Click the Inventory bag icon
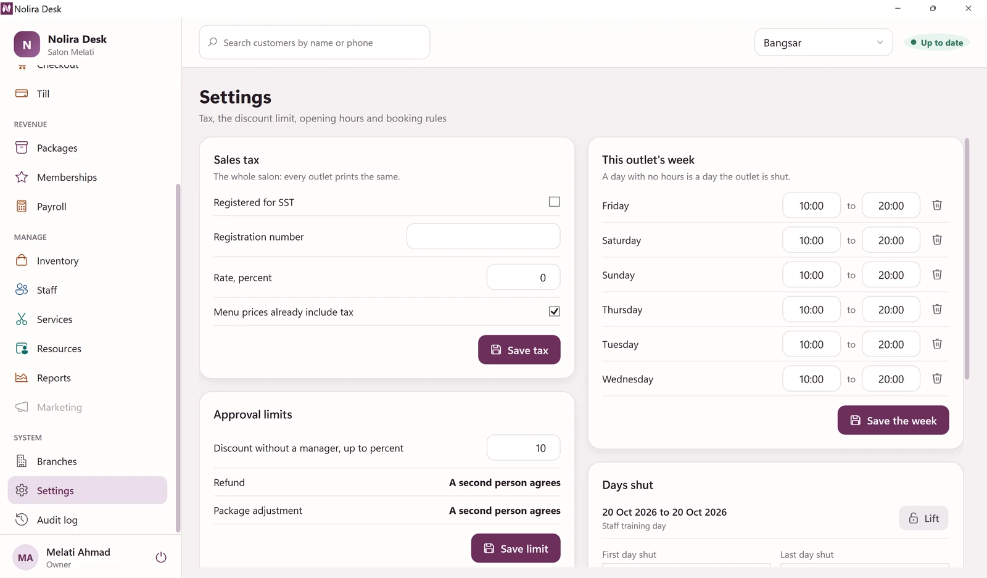This screenshot has height=578, width=987. [x=22, y=260]
